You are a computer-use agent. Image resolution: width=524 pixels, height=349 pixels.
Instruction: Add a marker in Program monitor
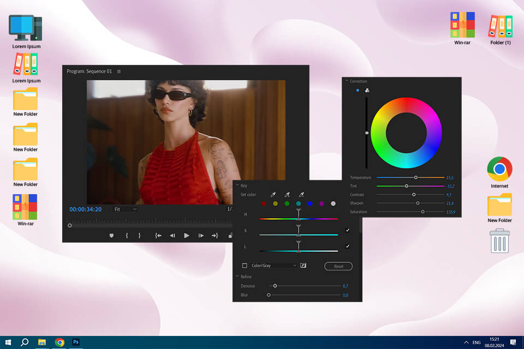(112, 236)
